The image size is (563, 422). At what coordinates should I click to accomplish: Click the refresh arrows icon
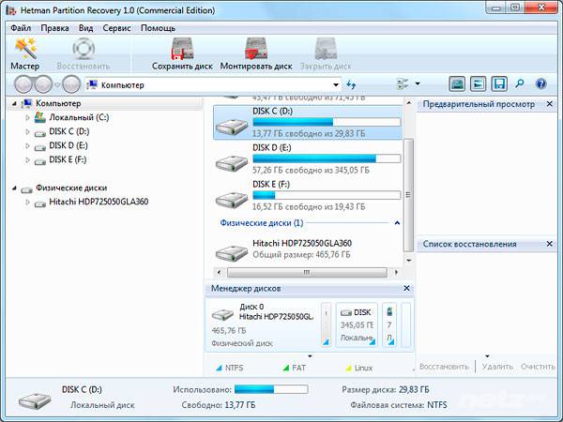(x=351, y=84)
